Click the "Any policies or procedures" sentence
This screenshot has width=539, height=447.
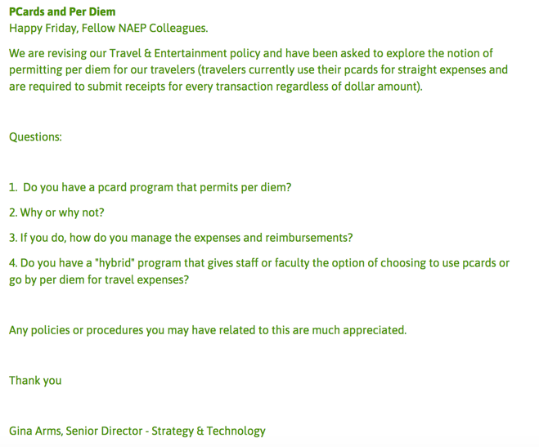pyautogui.click(x=208, y=330)
